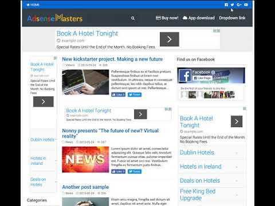Click Find us on Facebook heading
Image resolution: width=275 pixels, height=206 pixels.
click(x=196, y=60)
